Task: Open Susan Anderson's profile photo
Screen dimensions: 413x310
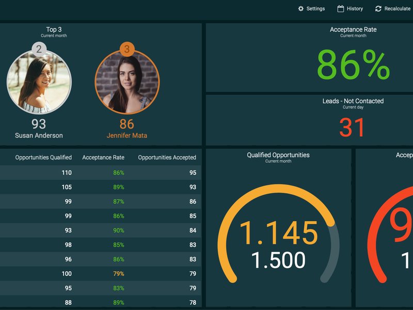Action: pos(39,82)
